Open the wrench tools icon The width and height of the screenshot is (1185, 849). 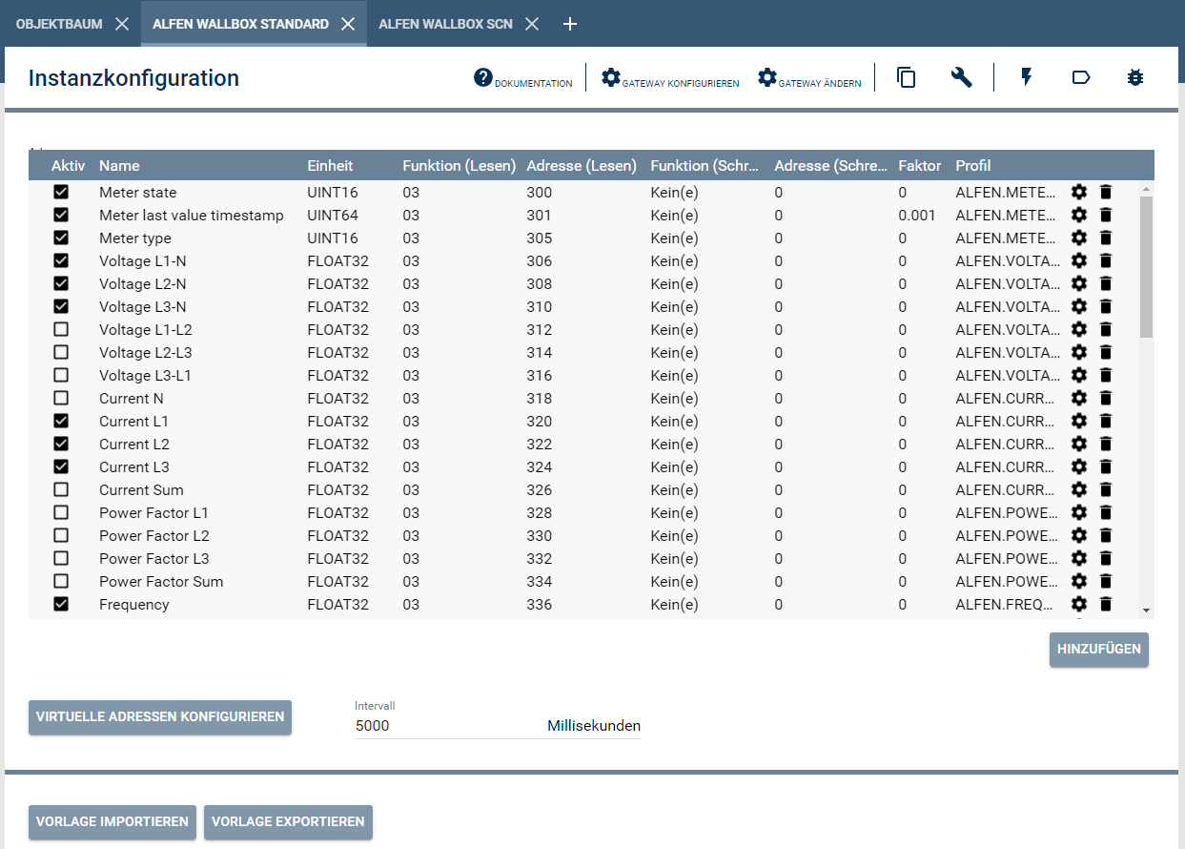[x=961, y=77]
